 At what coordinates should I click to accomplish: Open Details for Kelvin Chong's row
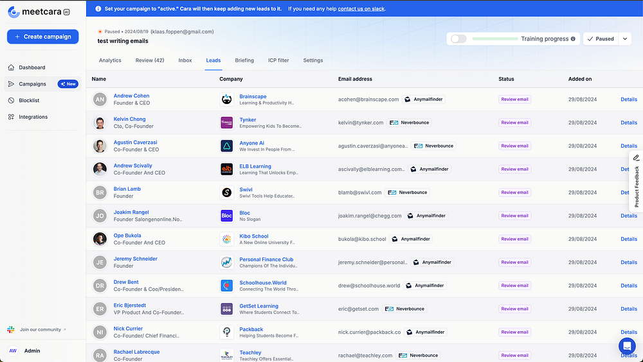629,123
